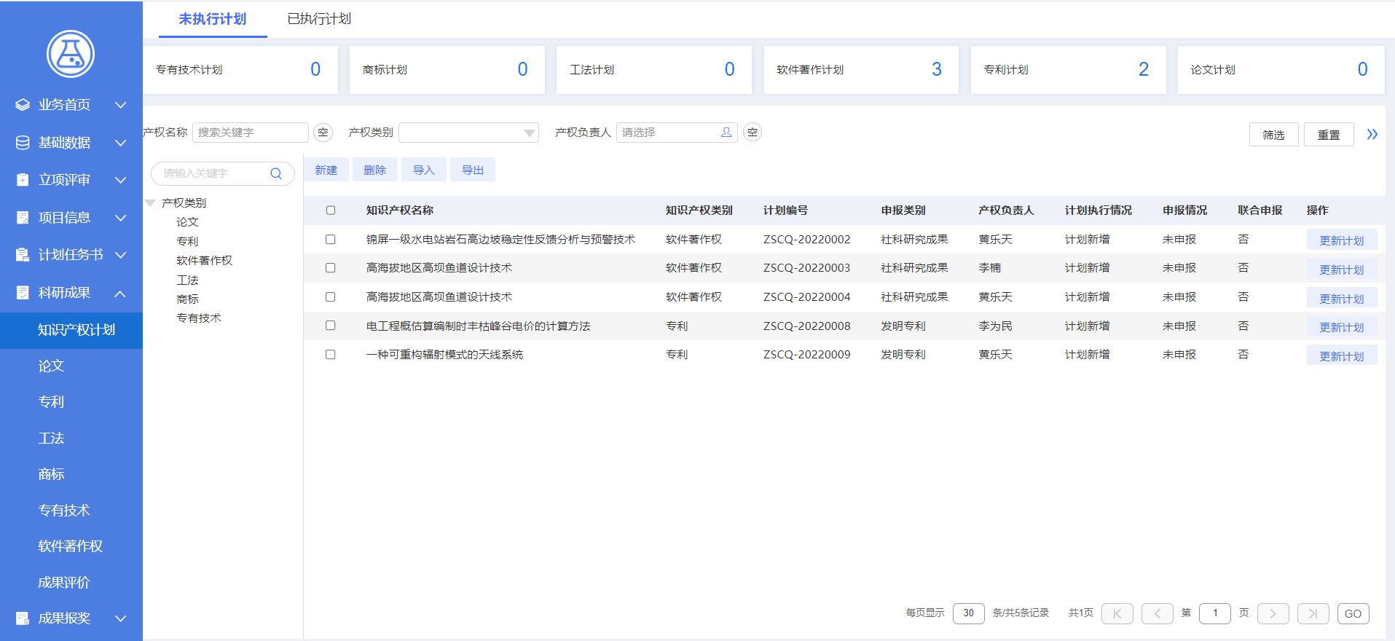Click the 新建 button
This screenshot has width=1395, height=641.
pos(326,170)
